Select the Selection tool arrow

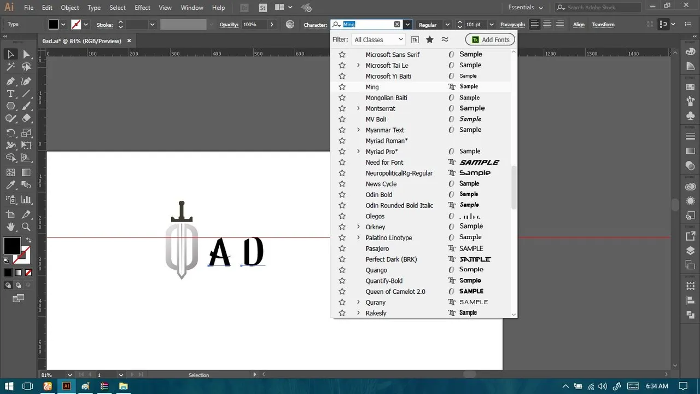10,54
